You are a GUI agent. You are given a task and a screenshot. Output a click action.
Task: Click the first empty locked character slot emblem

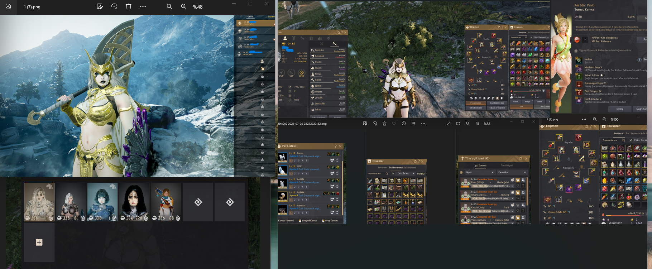pos(198,202)
